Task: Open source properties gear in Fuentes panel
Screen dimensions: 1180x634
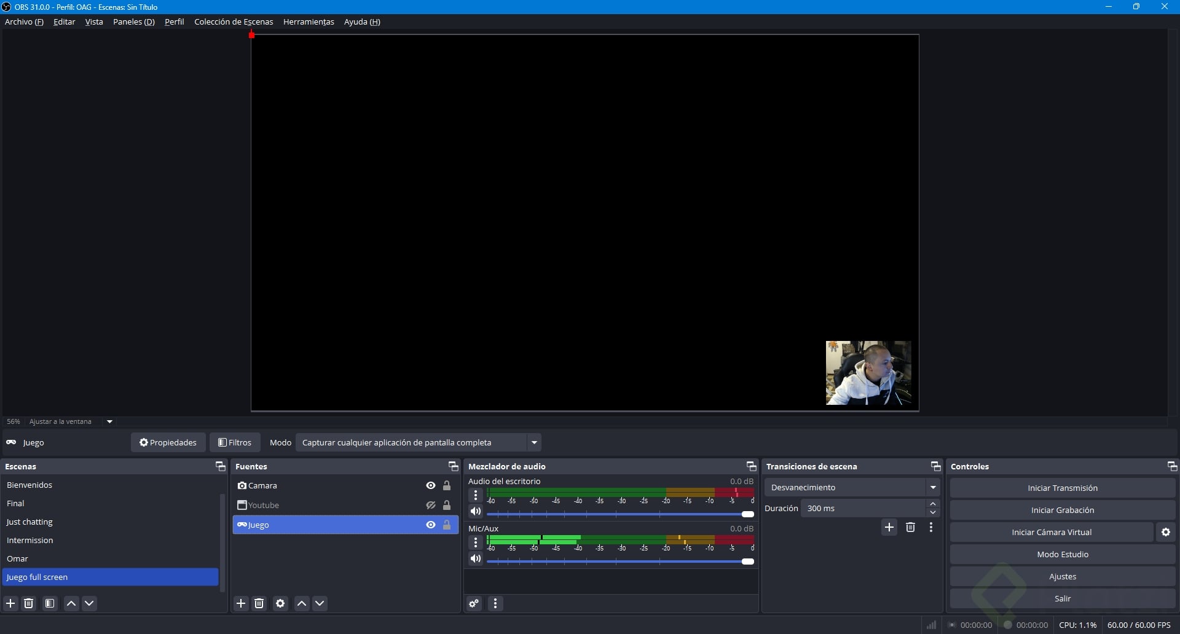Action: 281,604
